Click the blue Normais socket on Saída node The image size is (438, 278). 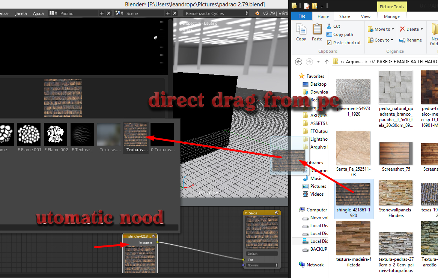pos(243,265)
